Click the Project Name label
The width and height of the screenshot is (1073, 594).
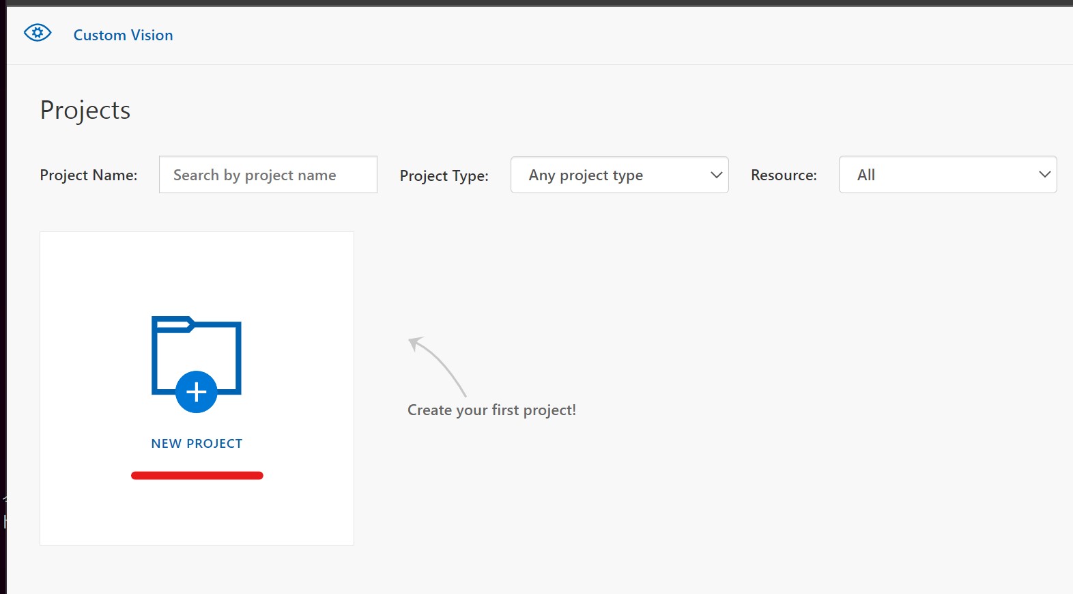(89, 175)
